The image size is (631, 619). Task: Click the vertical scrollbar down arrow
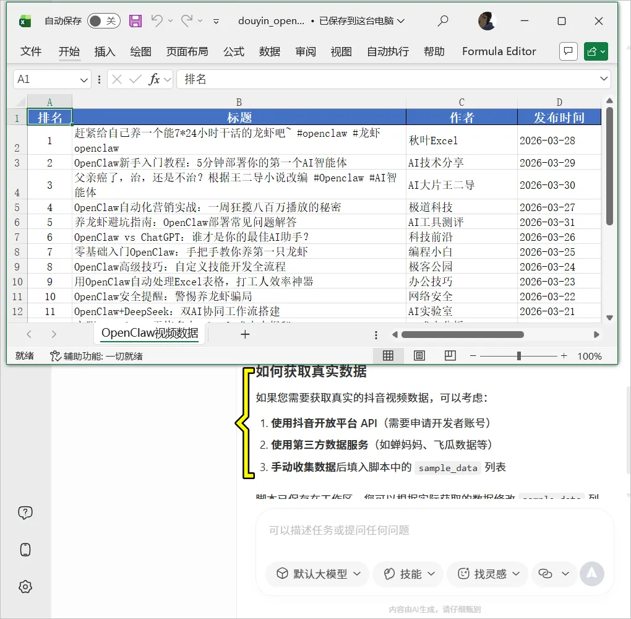609,318
